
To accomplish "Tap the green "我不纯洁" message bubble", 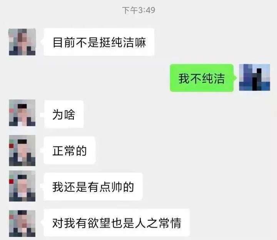I will point(202,78).
